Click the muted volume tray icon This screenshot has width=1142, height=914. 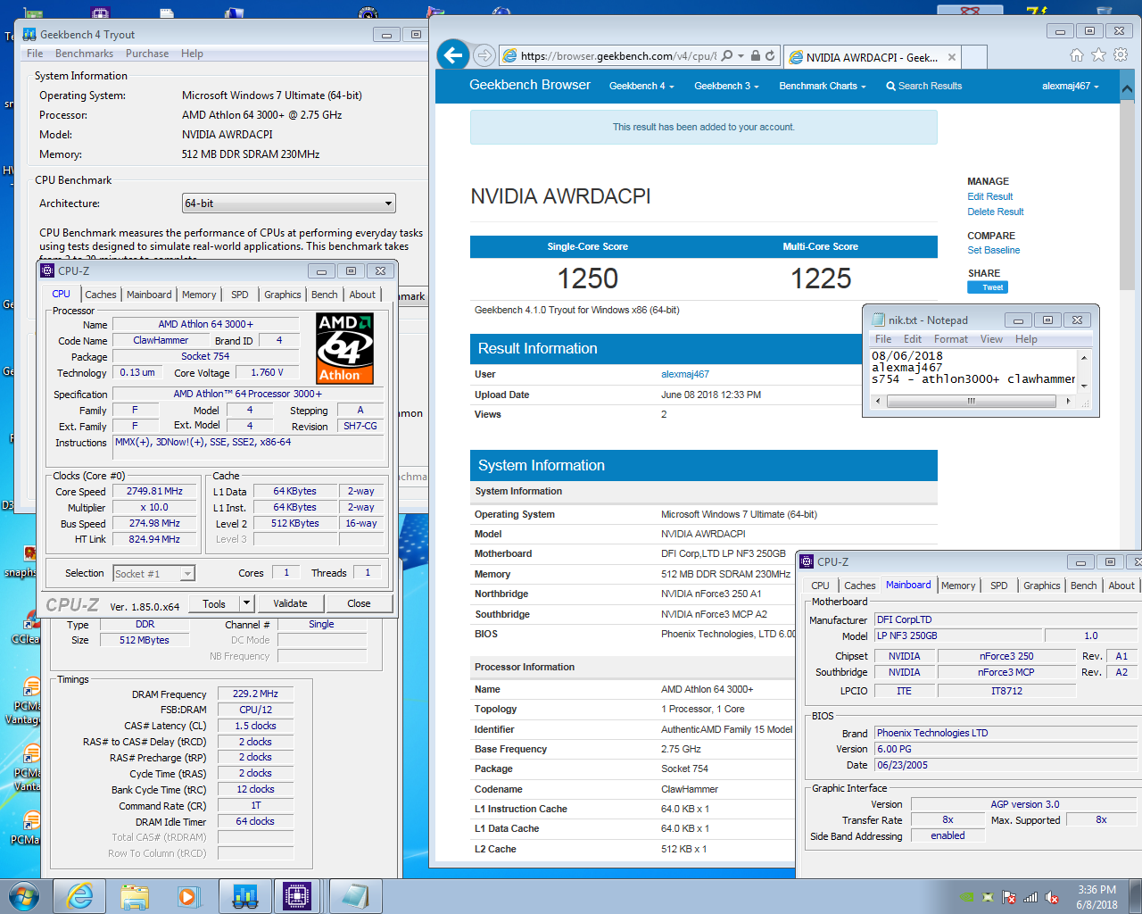click(1052, 897)
